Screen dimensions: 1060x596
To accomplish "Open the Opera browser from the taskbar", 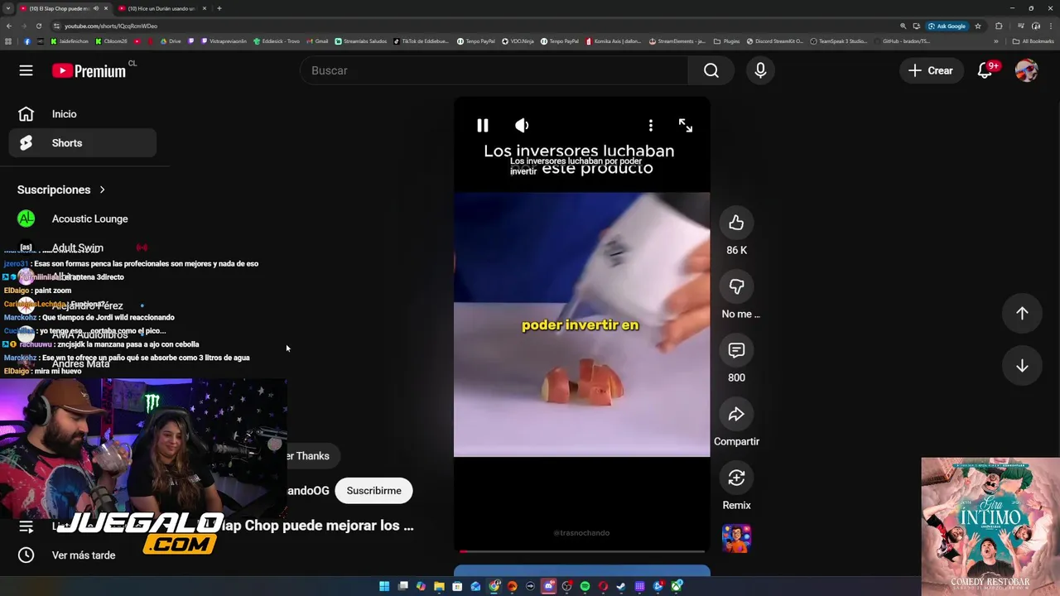I will tap(603, 586).
